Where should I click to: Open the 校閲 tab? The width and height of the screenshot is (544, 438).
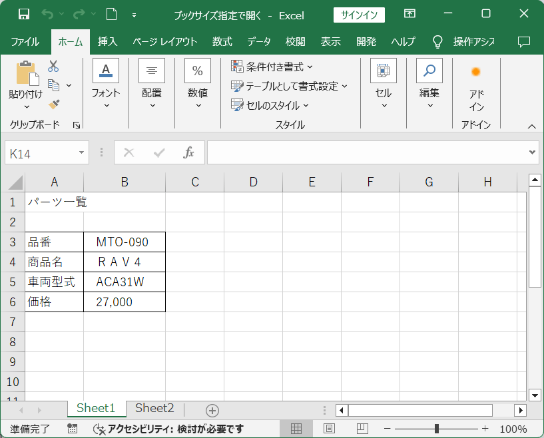click(x=296, y=42)
